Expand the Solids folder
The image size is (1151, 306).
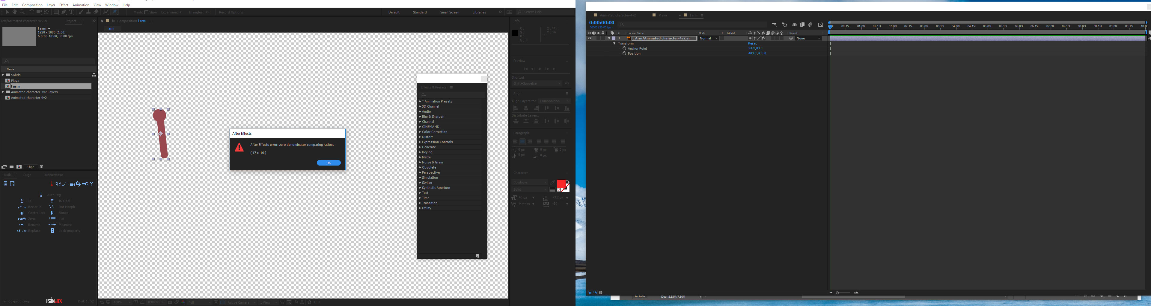[3, 75]
